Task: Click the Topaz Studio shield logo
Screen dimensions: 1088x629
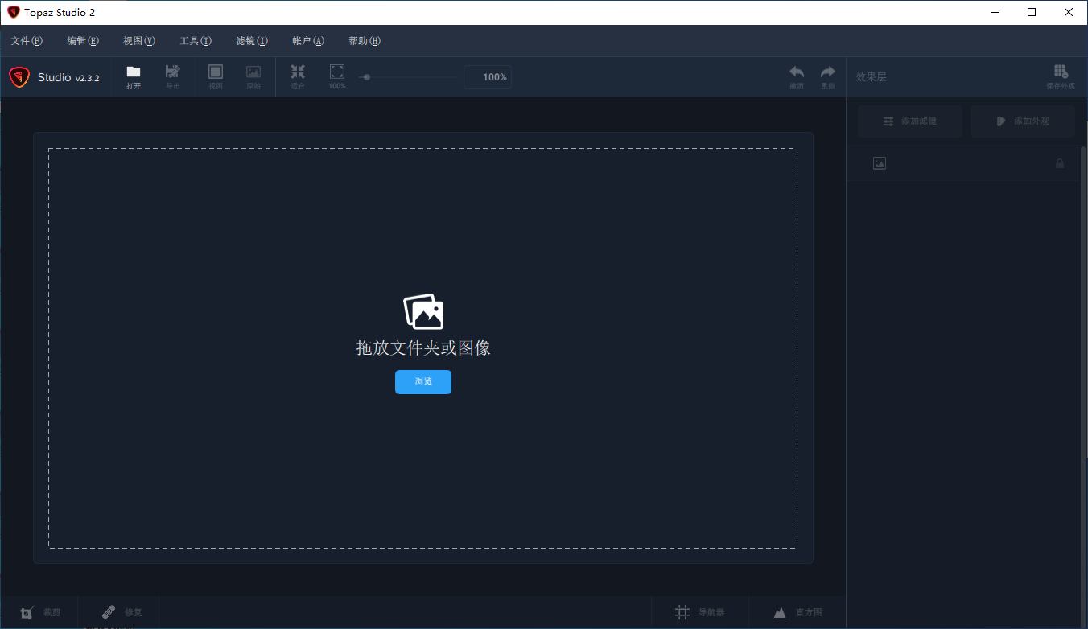Action: (x=19, y=77)
